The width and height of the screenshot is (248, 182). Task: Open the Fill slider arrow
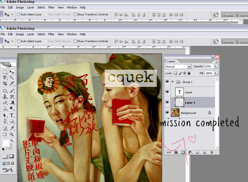click(x=216, y=73)
